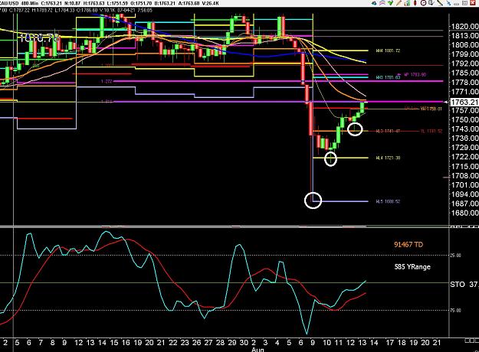Select the magenta WP 1783.90 label
The image size is (479, 352).
pos(415,74)
